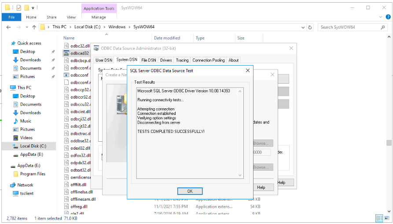Open the recent locations dropdown
Screen dimensions: 393x224
tap(27, 27)
